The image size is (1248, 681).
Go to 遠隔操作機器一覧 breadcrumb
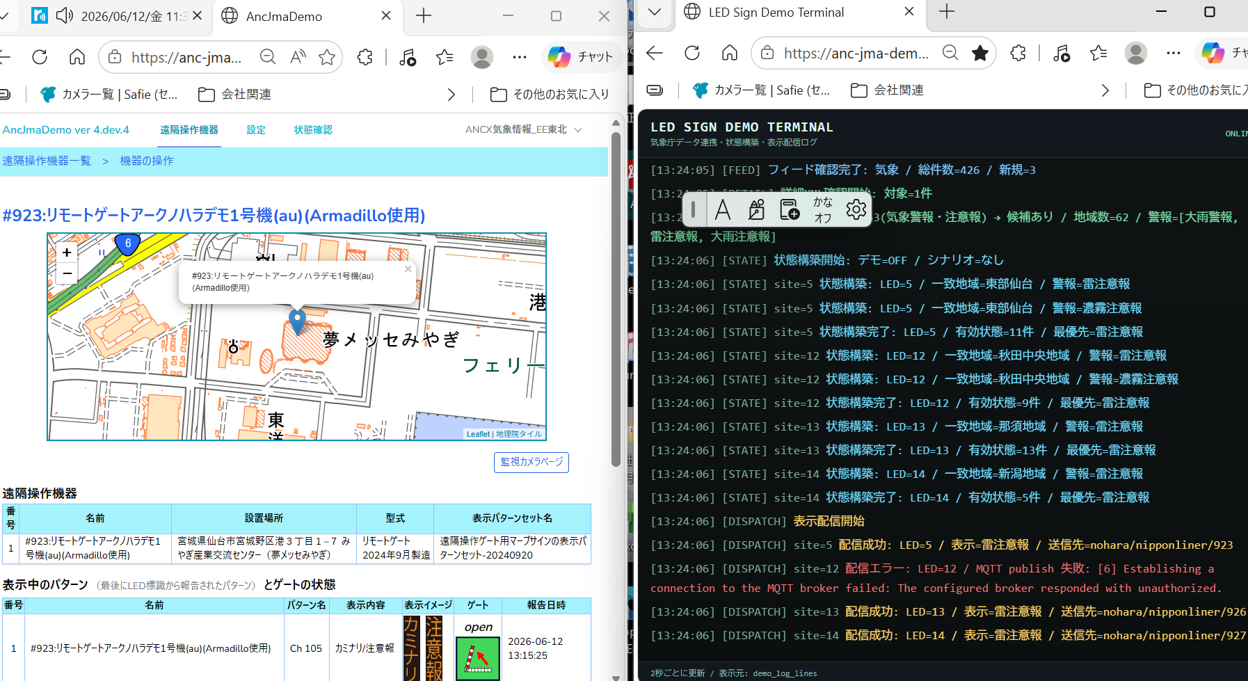47,161
